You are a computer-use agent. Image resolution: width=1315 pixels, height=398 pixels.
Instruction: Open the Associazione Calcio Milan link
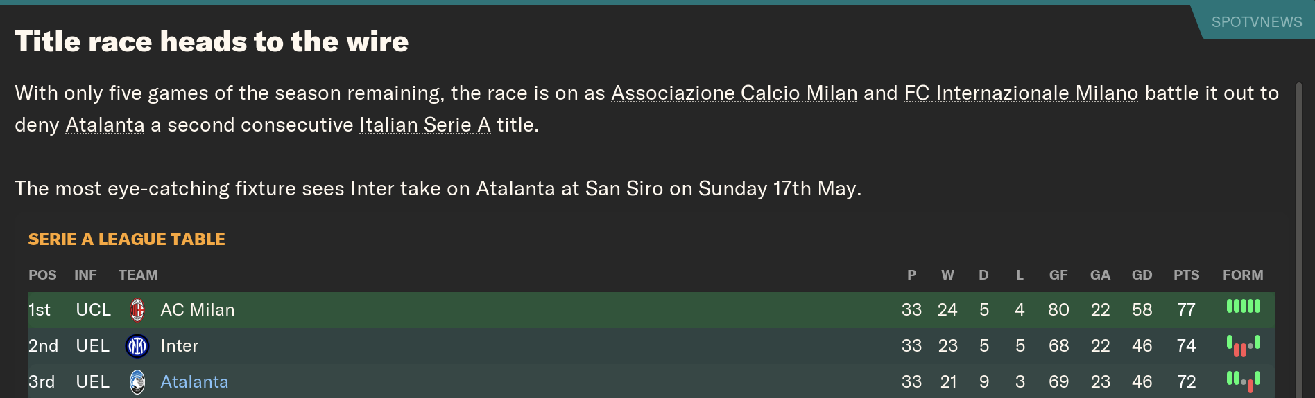click(734, 93)
